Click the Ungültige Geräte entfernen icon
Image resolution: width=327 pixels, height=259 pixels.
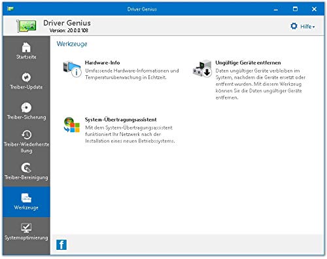point(202,69)
